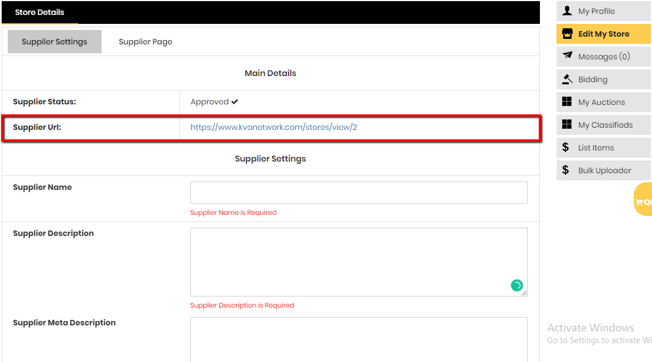Open the yellow cart quick button
Viewport: 652px width, 362px height.
[643, 199]
